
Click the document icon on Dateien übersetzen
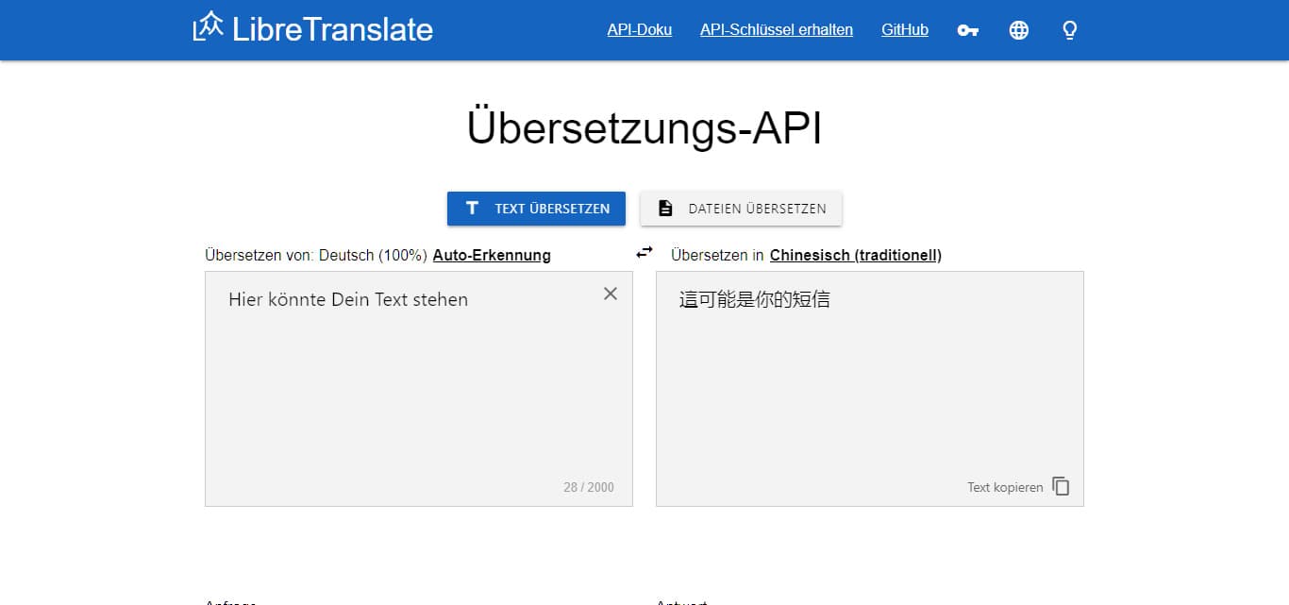click(665, 208)
